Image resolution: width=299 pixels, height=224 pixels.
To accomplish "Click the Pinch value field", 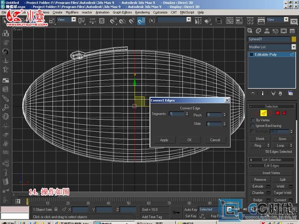I will pyautogui.click(x=214, y=115).
